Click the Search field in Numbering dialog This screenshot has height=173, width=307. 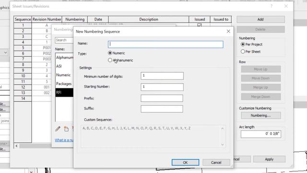coord(64,40)
